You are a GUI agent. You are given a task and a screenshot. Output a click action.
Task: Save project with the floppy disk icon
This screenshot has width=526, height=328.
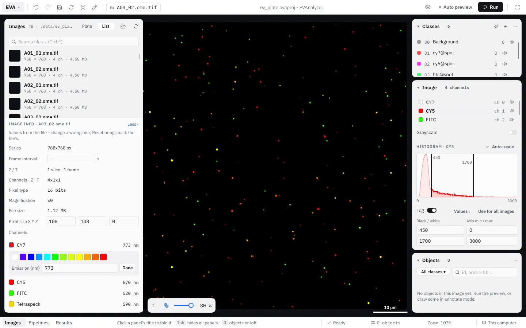(60, 7)
